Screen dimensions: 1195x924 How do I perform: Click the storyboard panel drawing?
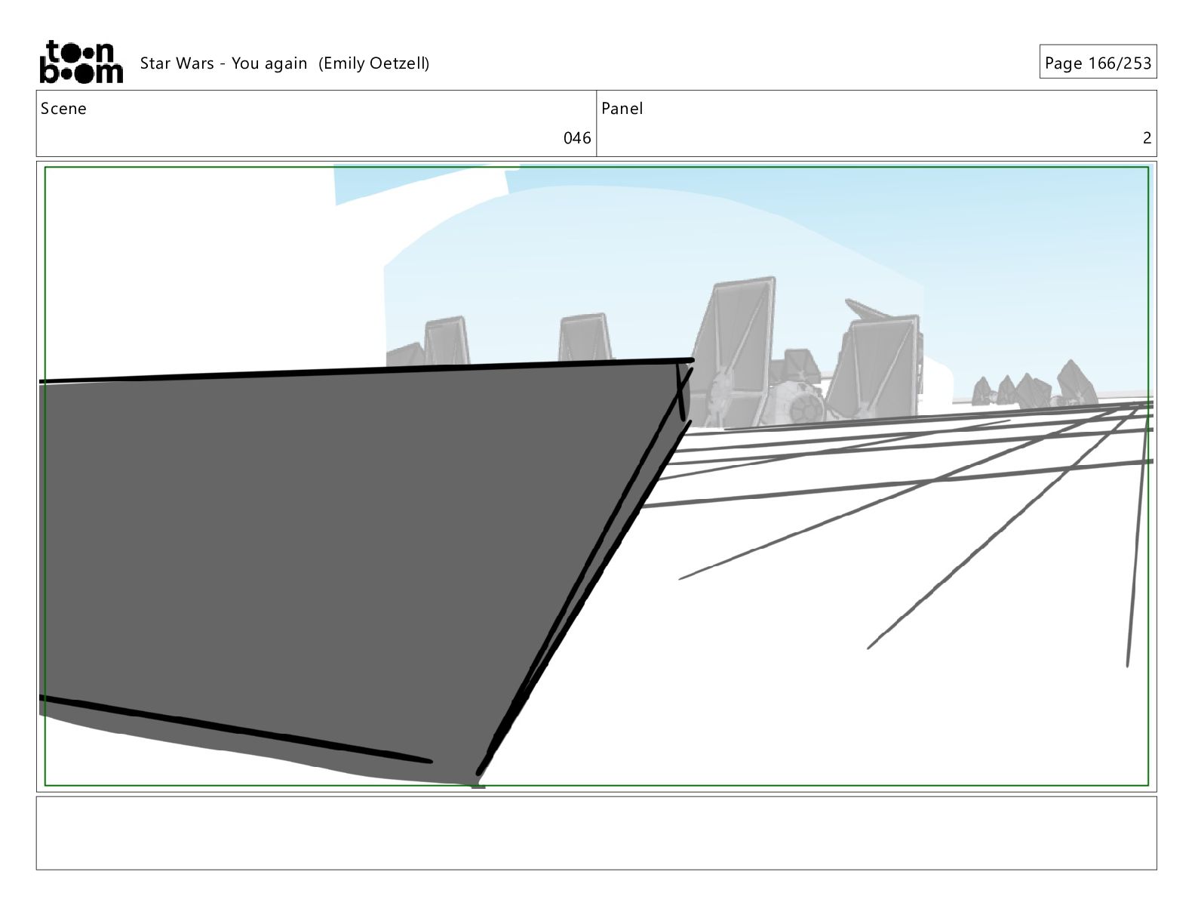pos(596,476)
